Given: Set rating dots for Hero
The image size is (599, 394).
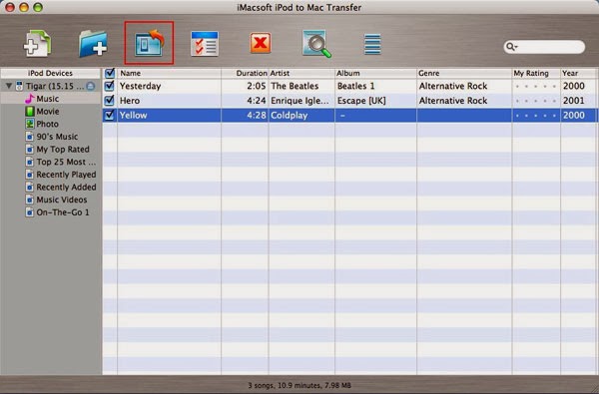Looking at the screenshot, I should point(536,101).
